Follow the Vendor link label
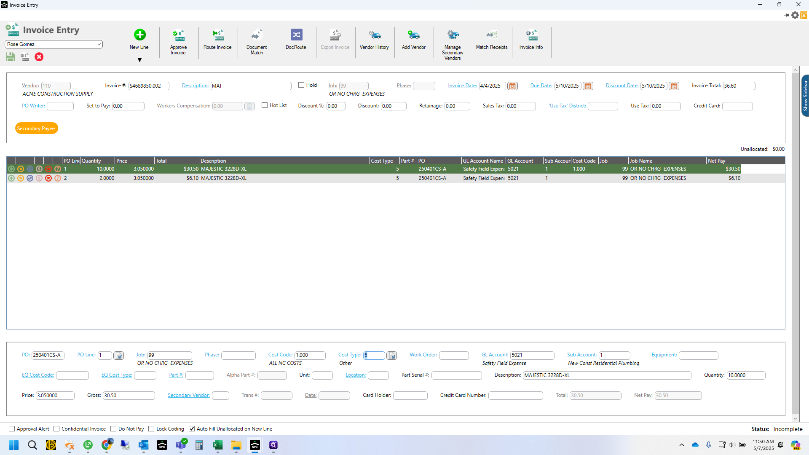Screen dimensions: 809x455 30,86
